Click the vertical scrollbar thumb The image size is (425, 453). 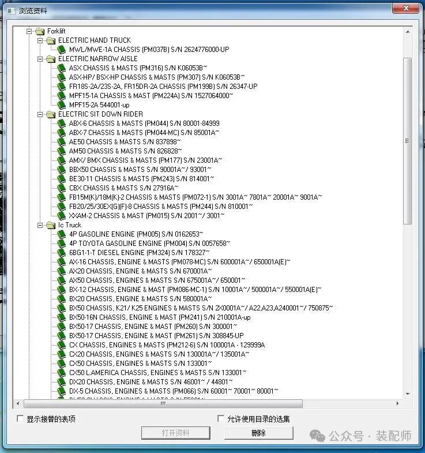pos(407,141)
